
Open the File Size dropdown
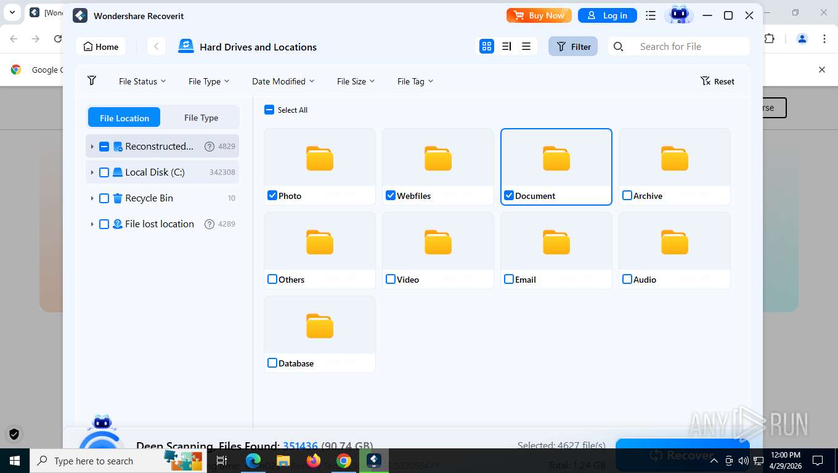tap(356, 81)
